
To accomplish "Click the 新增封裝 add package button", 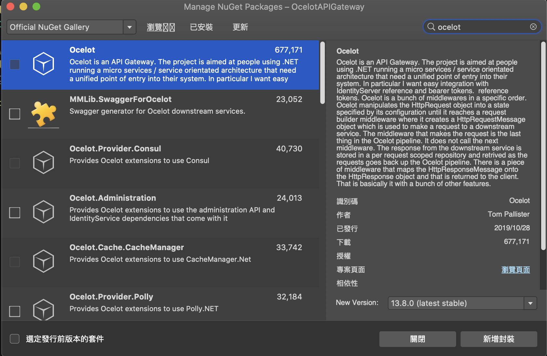I will 499,339.
